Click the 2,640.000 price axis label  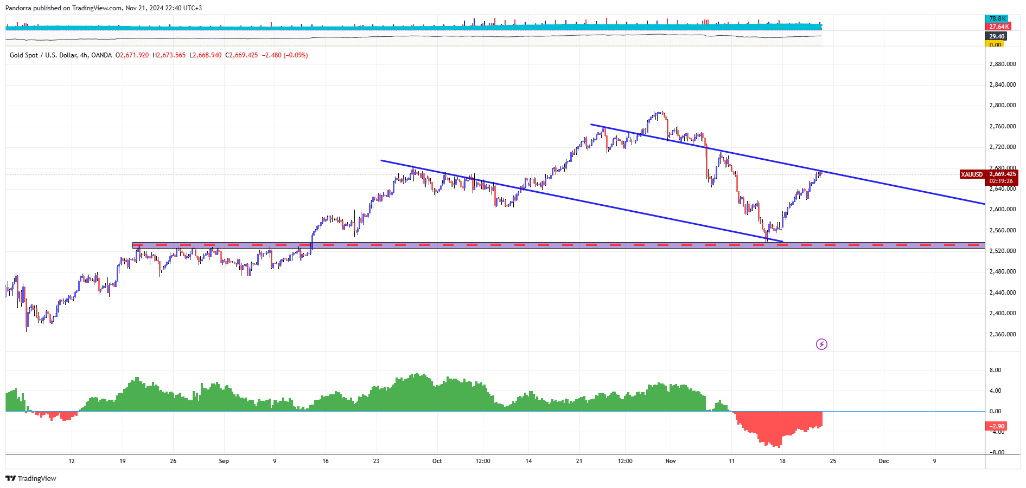(1003, 188)
